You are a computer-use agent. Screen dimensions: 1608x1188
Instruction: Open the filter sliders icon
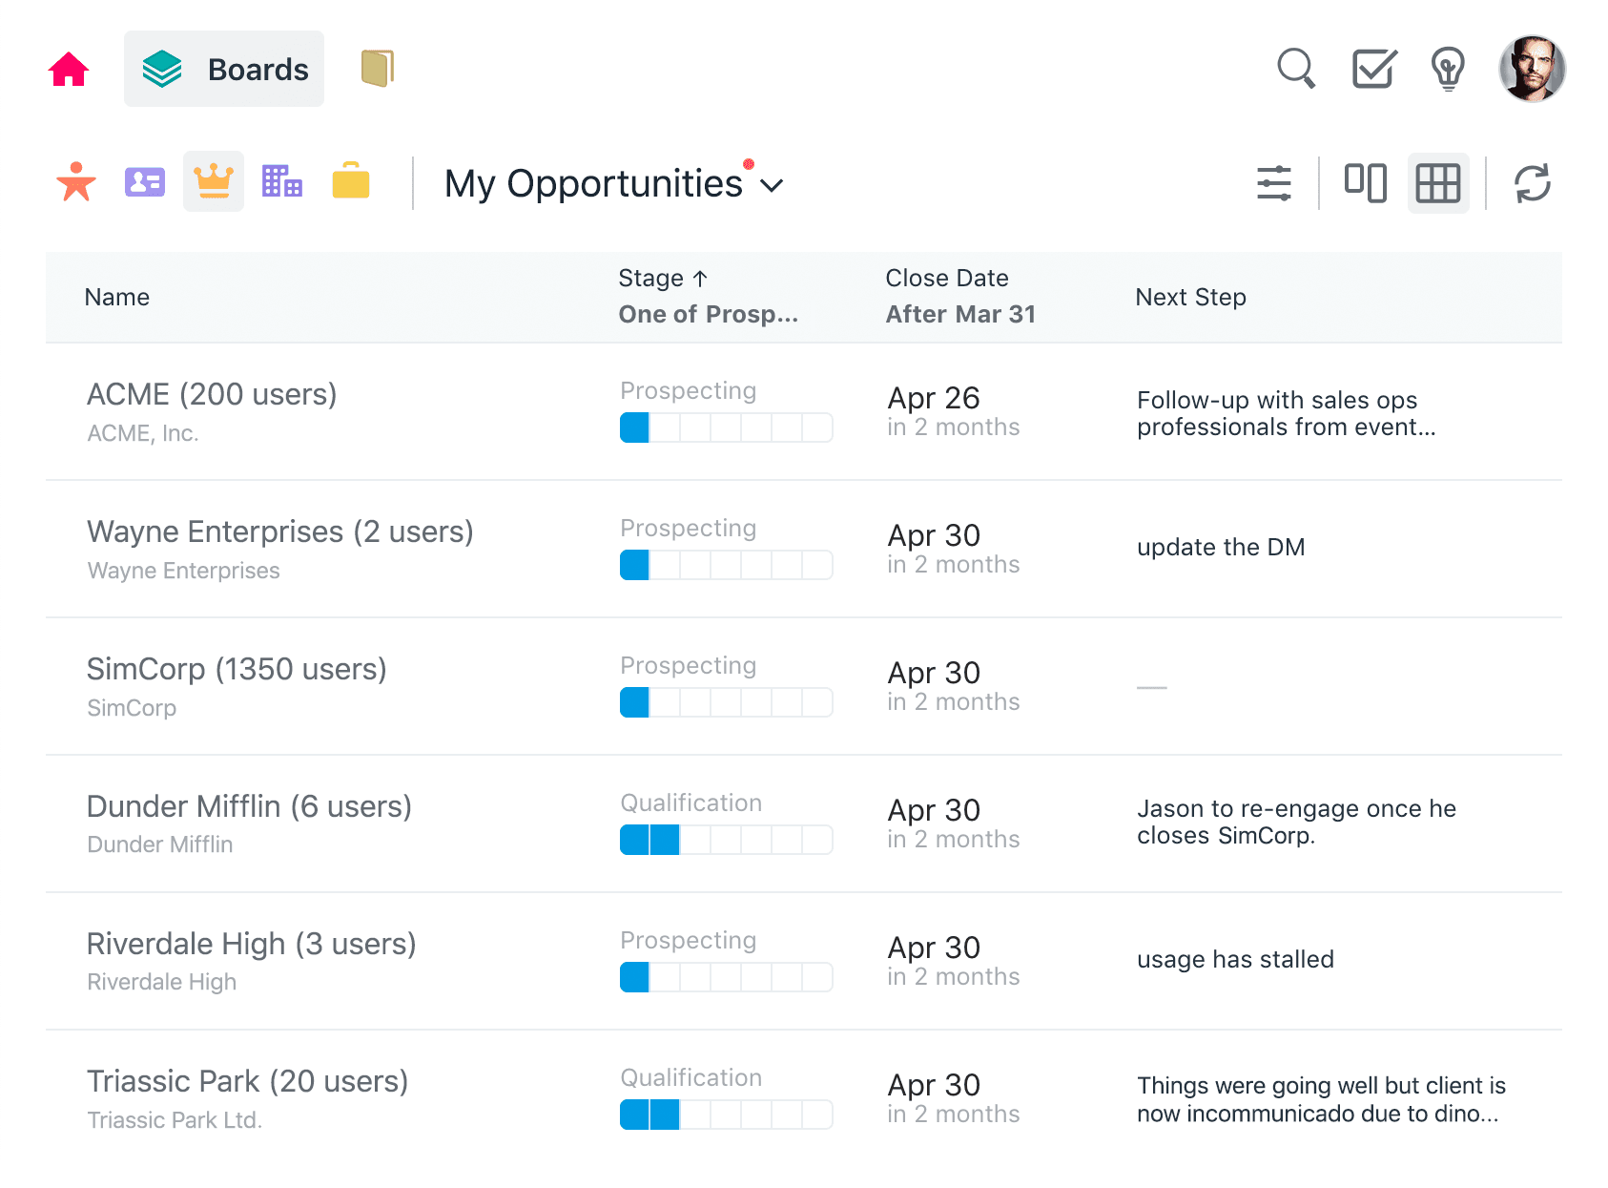point(1274,183)
